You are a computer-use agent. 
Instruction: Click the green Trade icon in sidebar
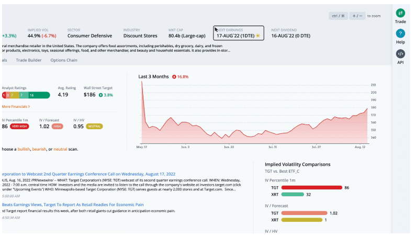click(x=400, y=13)
